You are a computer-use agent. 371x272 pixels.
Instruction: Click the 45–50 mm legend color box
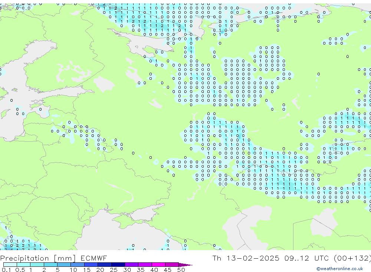tap(172, 265)
